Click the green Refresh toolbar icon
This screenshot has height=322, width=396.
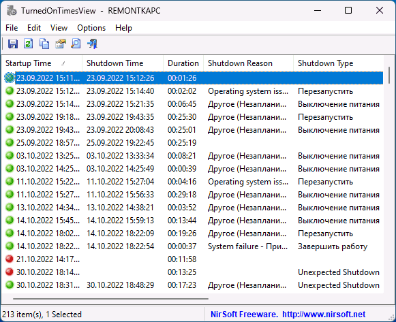pyautogui.click(x=29, y=44)
